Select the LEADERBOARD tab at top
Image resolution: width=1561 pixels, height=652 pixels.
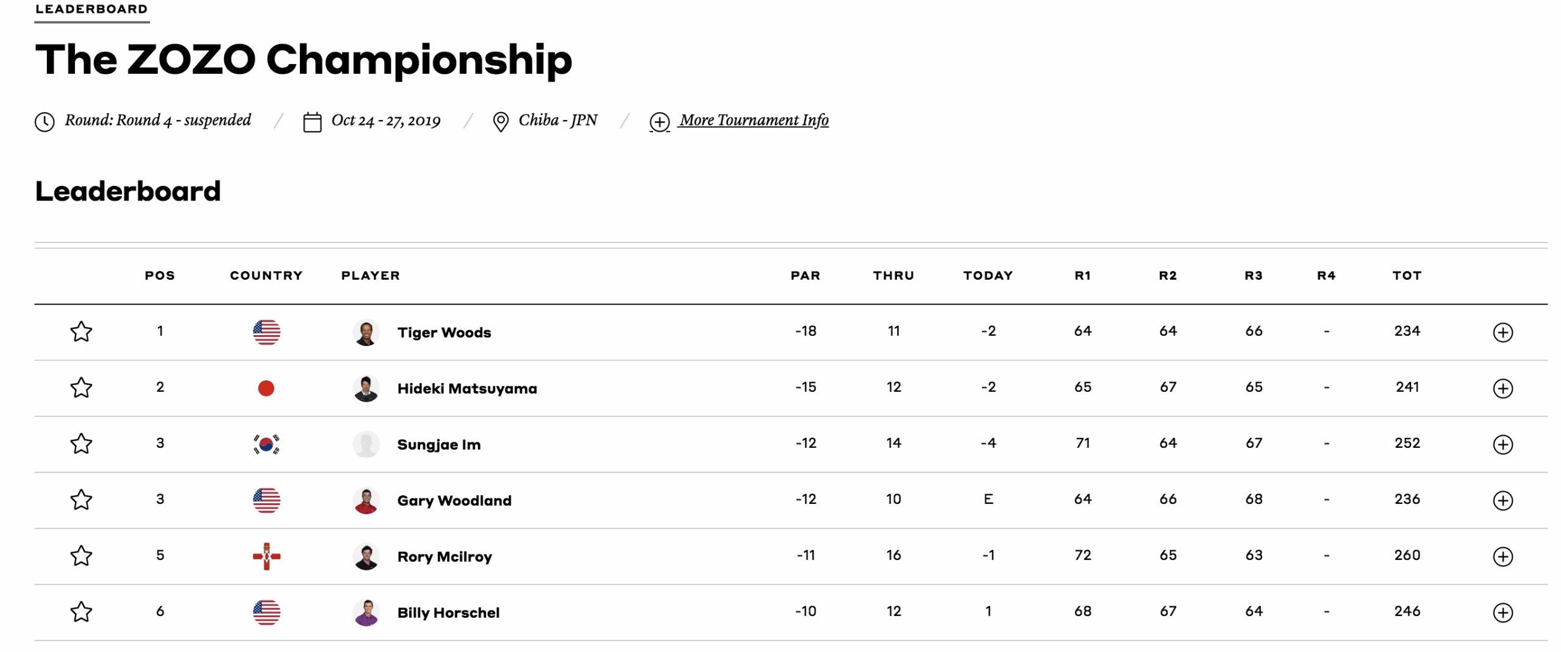[91, 10]
